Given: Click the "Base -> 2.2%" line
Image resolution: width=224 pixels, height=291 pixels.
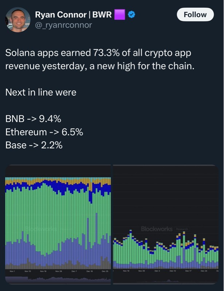Looking at the screenshot, I should coord(34,145).
